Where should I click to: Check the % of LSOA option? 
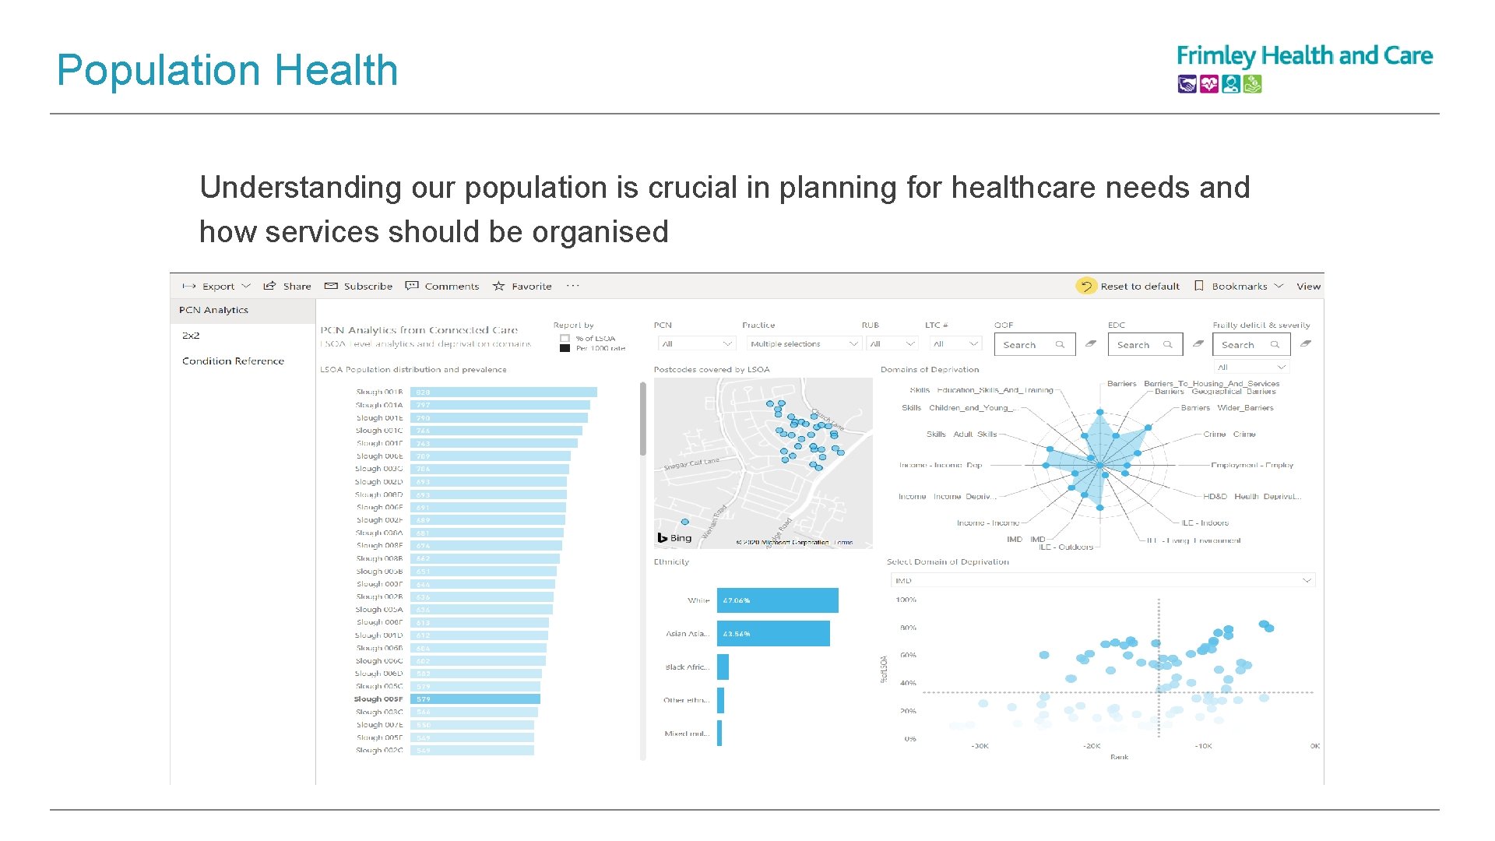[x=564, y=337]
